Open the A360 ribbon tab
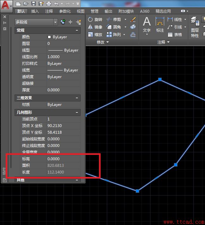Image resolution: width=205 pixels, height=225 pixels. pyautogui.click(x=145, y=11)
